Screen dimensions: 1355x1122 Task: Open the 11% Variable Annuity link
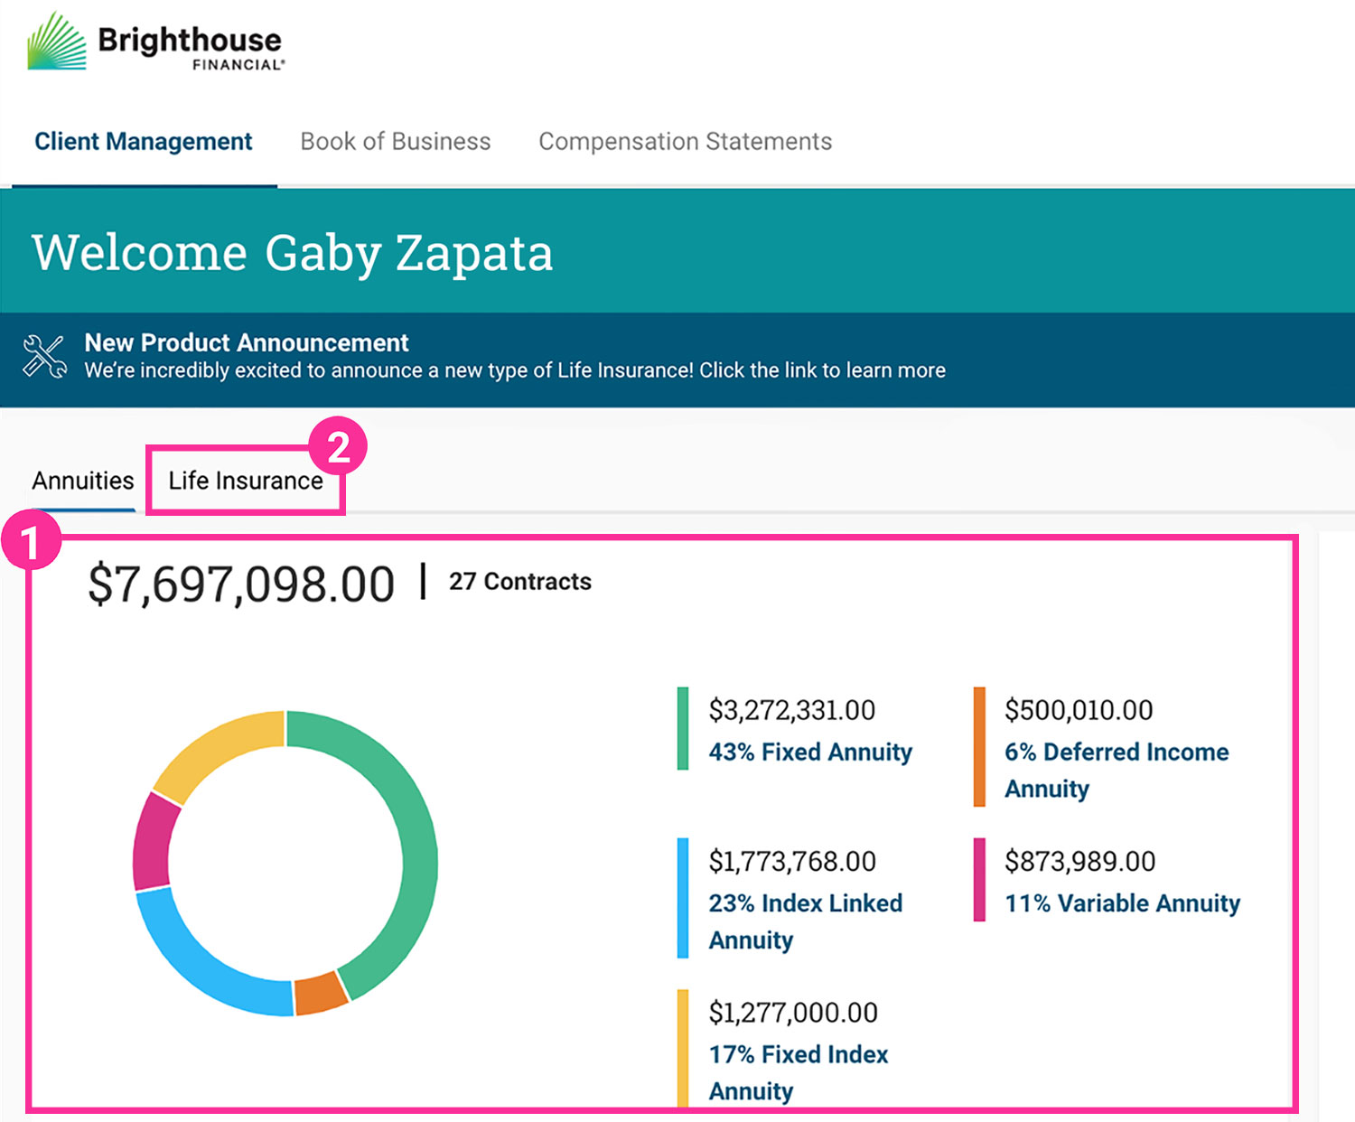coord(1122,903)
